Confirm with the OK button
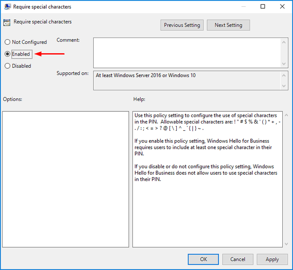Image resolution: width=293 pixels, height=270 pixels. click(204, 259)
